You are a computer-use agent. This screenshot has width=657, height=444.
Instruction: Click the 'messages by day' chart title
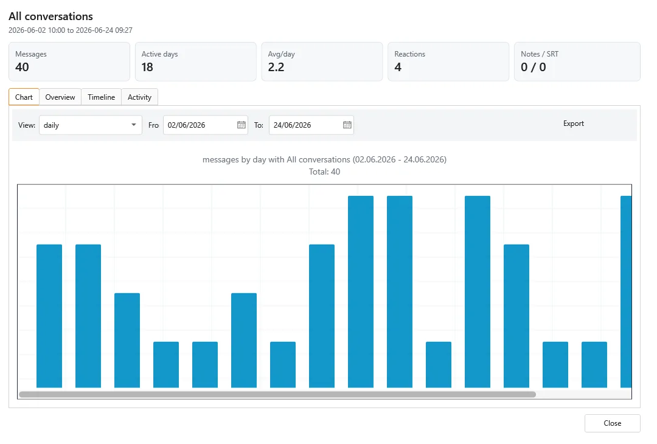click(324, 159)
